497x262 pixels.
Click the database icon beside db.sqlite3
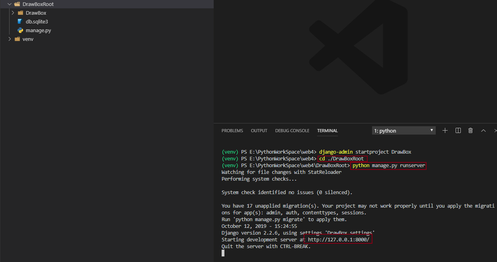[x=20, y=21]
